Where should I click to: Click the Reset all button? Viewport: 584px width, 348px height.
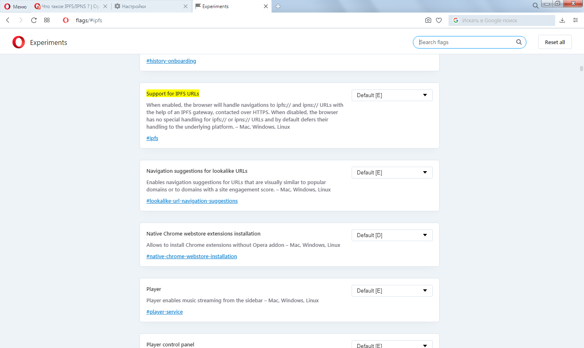click(x=555, y=42)
